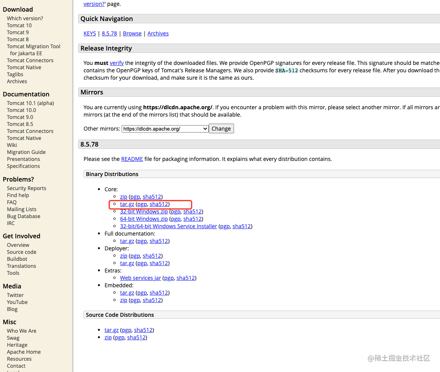Open the Migration Guide
This screenshot has width=440, height=372.
pos(26,152)
